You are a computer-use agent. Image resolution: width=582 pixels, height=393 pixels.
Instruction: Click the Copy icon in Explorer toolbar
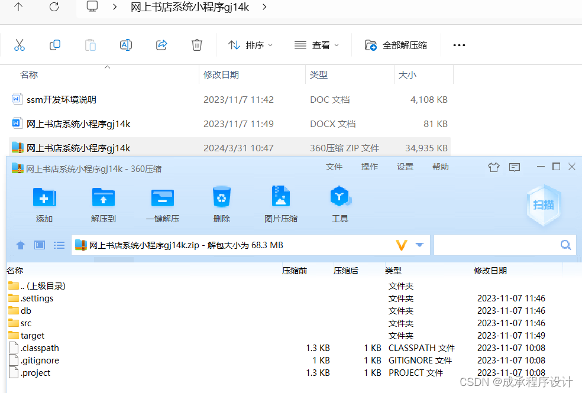55,45
